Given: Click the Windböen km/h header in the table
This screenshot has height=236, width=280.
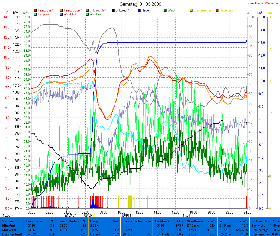Looking at the screenshot, I should tap(201, 221).
